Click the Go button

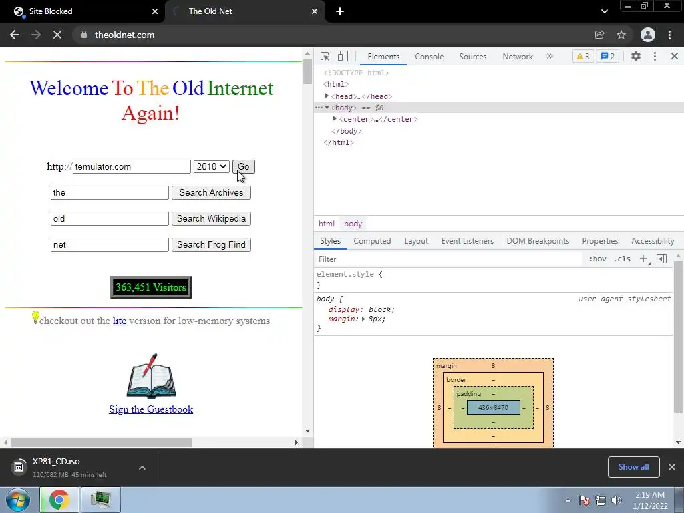coord(243,166)
